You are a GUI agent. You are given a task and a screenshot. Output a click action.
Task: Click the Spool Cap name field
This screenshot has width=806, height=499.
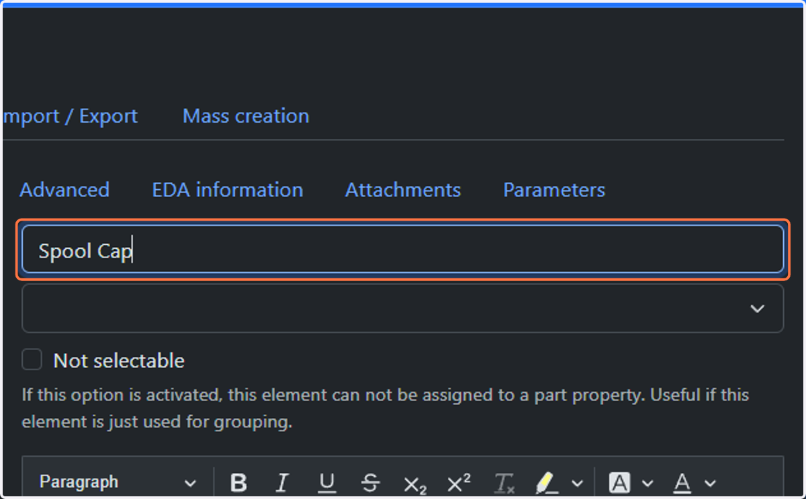point(403,249)
